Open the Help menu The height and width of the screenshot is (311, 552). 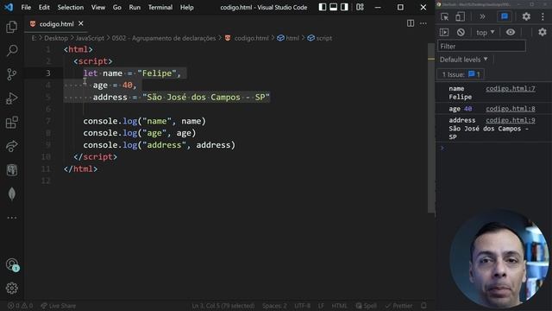coord(187,7)
